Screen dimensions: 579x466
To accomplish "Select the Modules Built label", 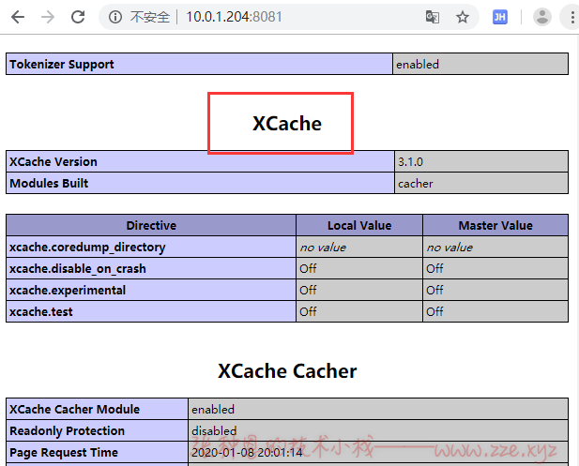I will click(49, 184).
